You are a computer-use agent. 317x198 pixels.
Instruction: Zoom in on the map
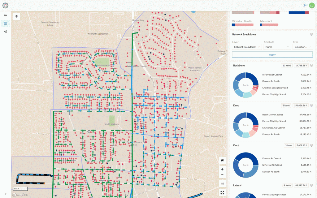(x=222, y=169)
